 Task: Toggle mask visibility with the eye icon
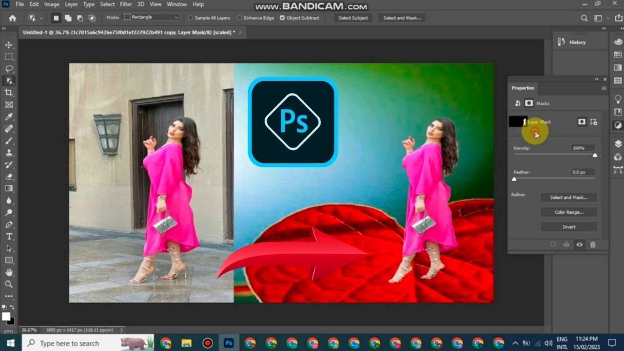pyautogui.click(x=580, y=245)
